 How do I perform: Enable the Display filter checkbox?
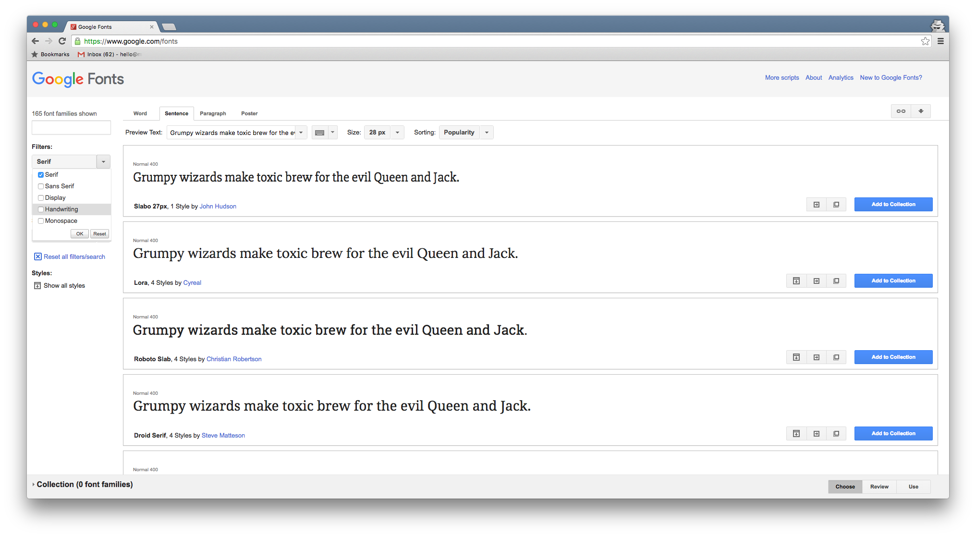coord(41,198)
